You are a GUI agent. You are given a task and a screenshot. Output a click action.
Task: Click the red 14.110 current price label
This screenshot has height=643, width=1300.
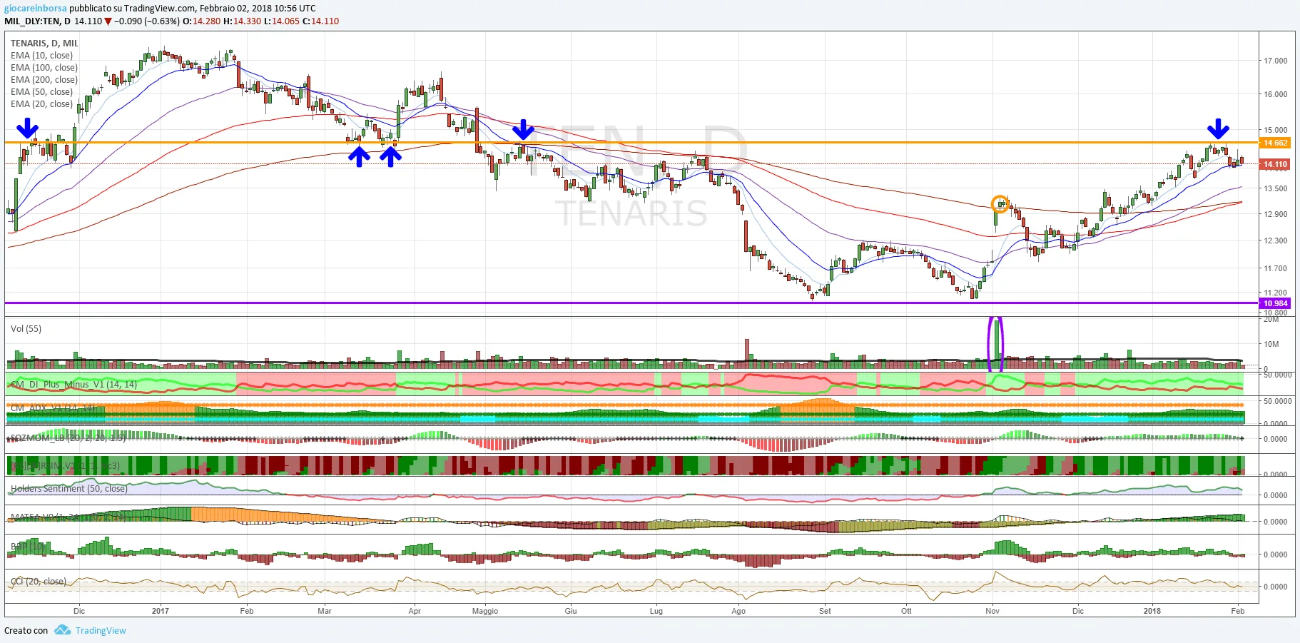[x=1276, y=164]
